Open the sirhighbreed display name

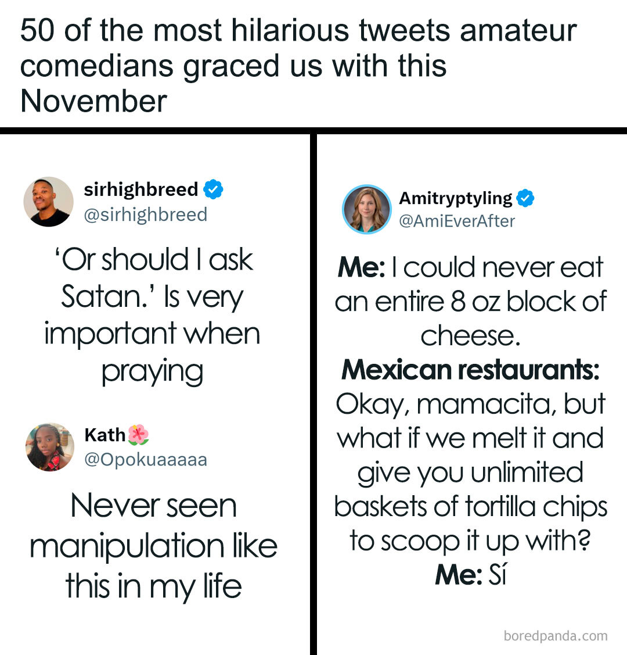[141, 189]
